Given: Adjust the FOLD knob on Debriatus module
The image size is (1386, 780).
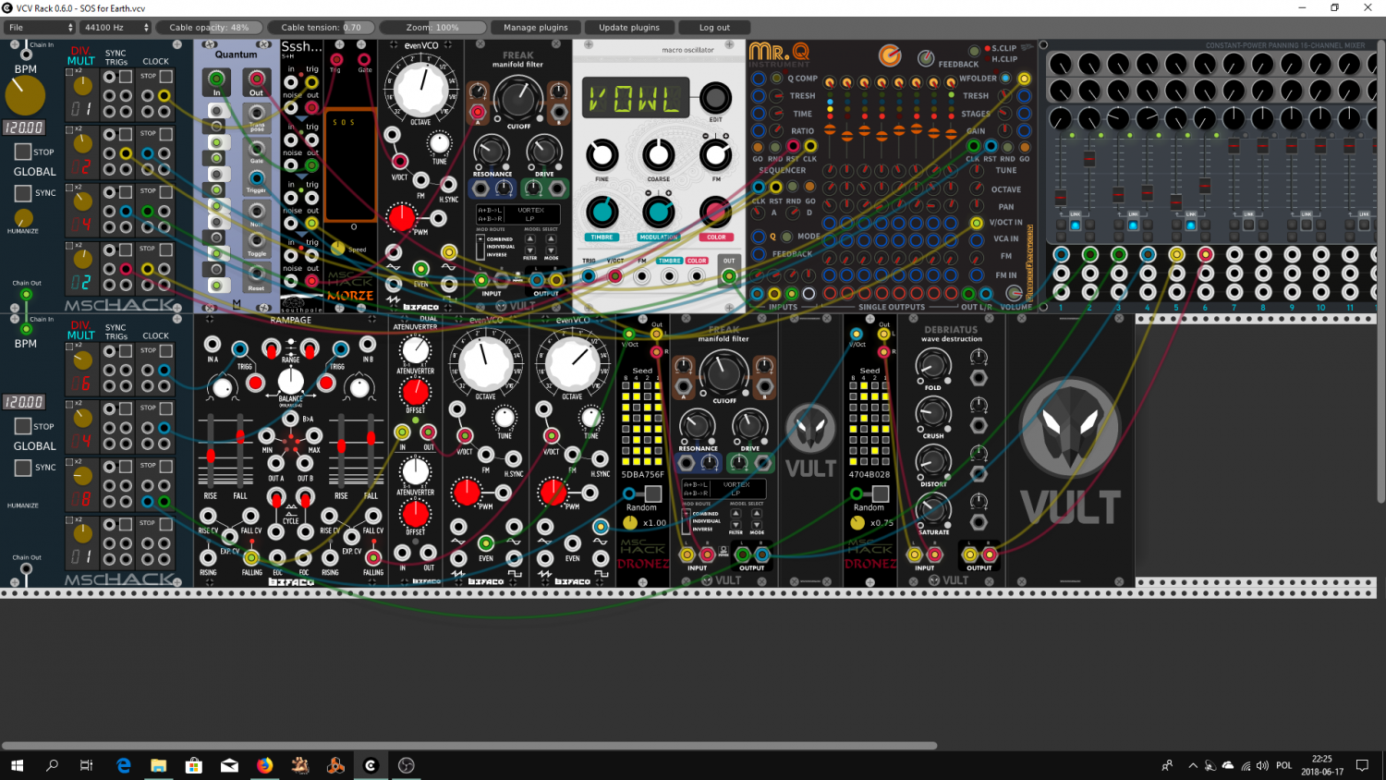Looking at the screenshot, I should click(932, 366).
